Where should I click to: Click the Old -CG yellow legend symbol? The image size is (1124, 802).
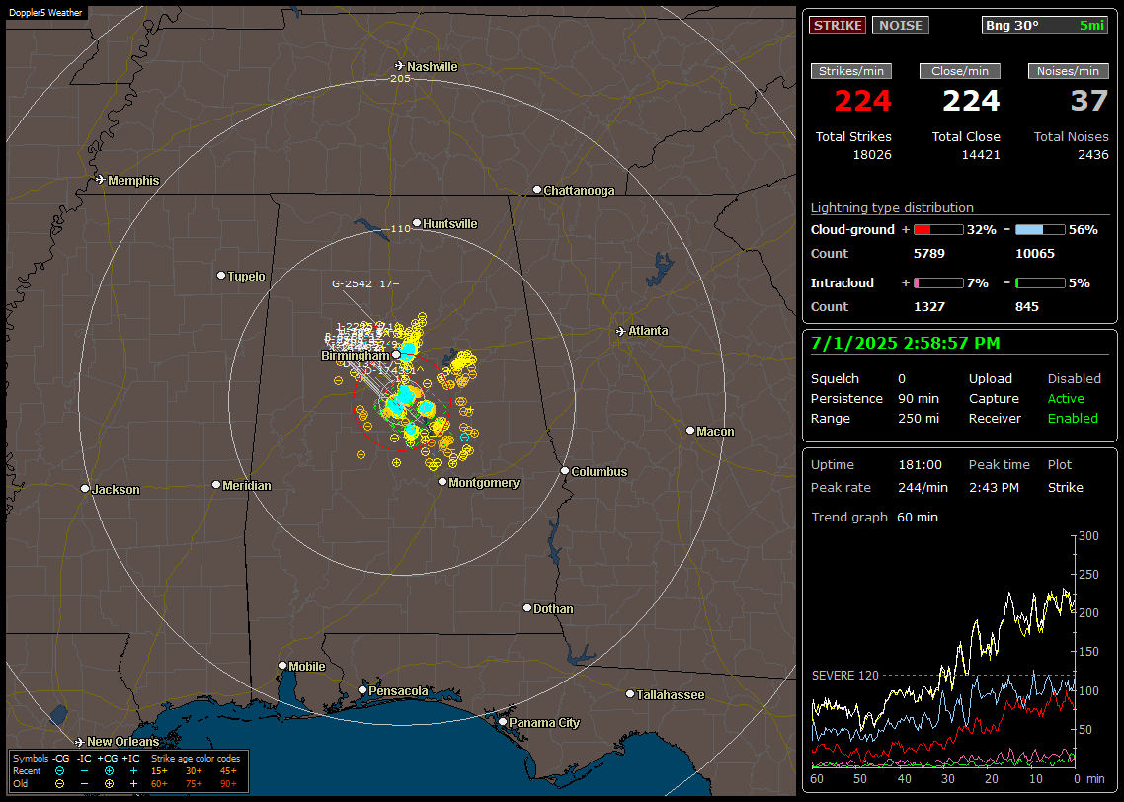point(60,784)
